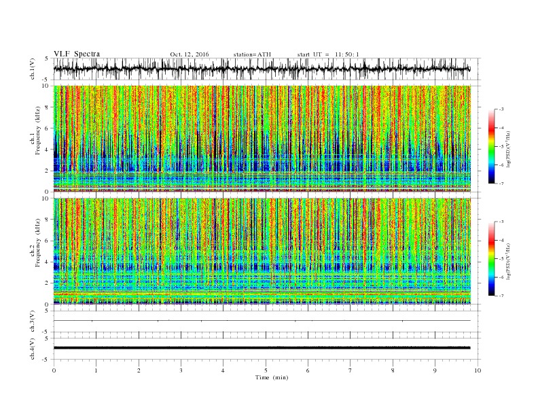
Task: Click the "10" tick ending the time axis
Action: [478, 370]
